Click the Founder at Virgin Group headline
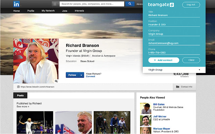Image resolution: width=215 pixels, height=134 pixels. click(84, 51)
